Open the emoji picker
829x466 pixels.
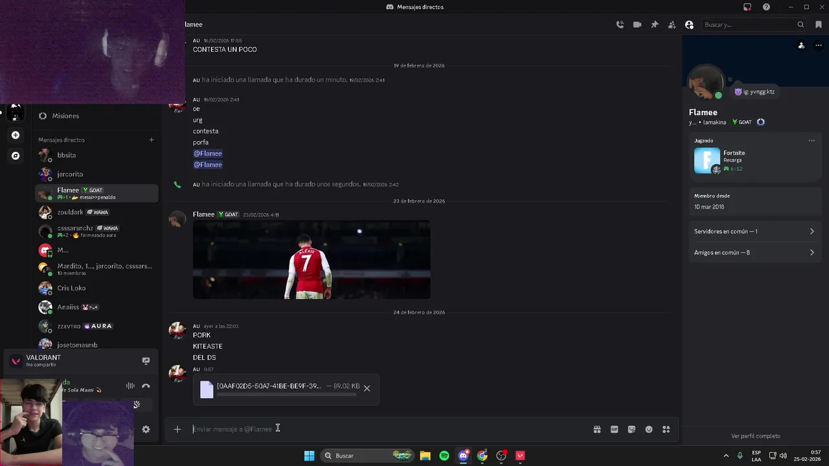click(649, 429)
